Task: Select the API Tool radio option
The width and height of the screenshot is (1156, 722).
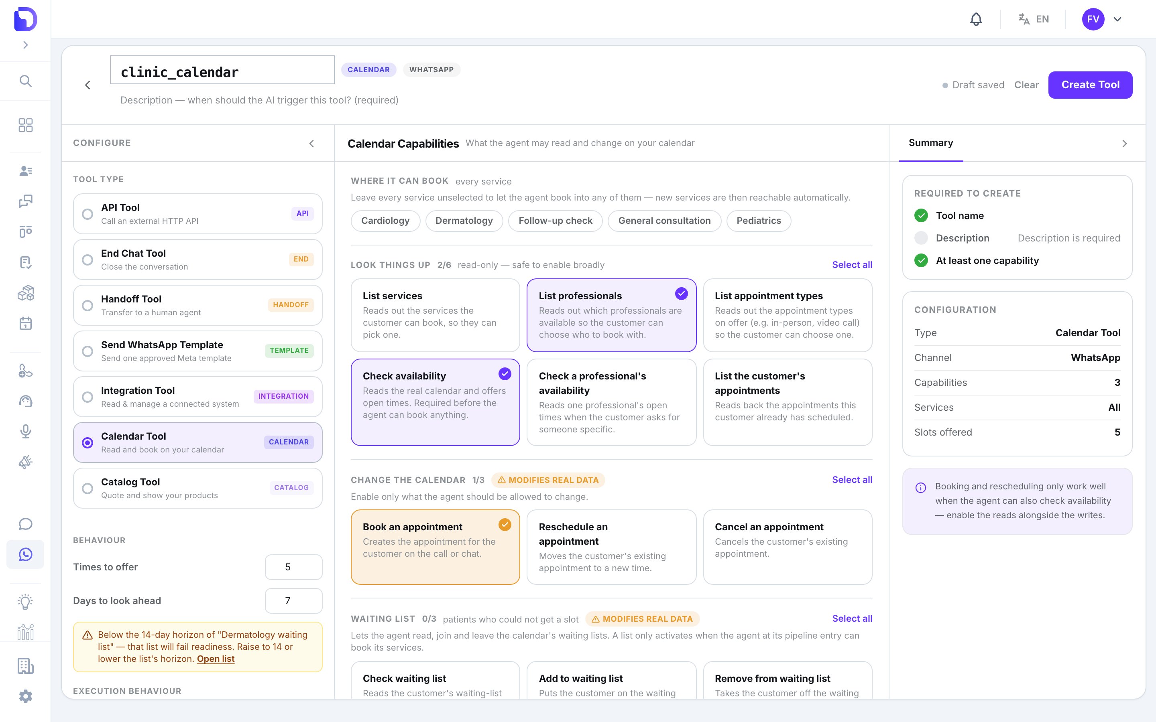Action: coord(198,214)
